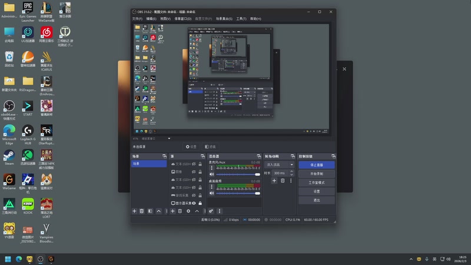Select the 场景 item in scene list

coord(149,164)
